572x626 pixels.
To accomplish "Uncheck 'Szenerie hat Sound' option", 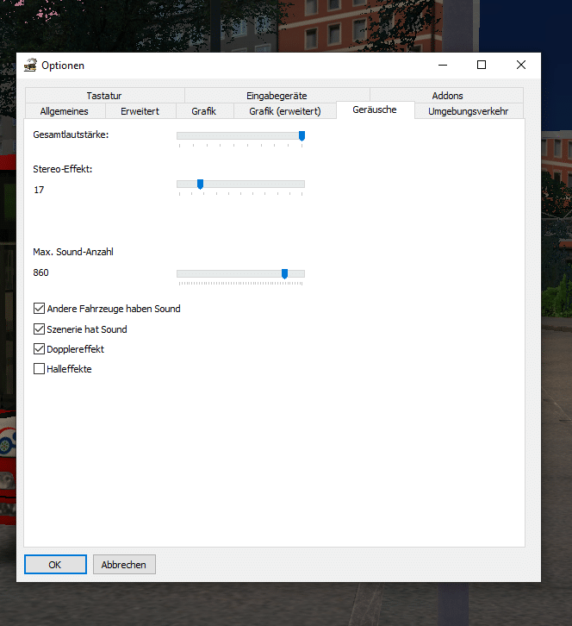I will 39,329.
